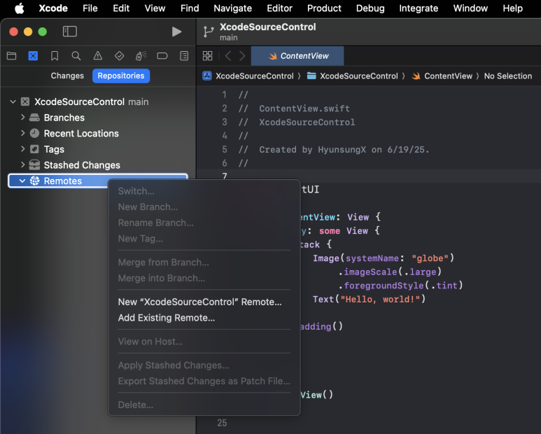Click the "globe" string in code

click(430, 258)
